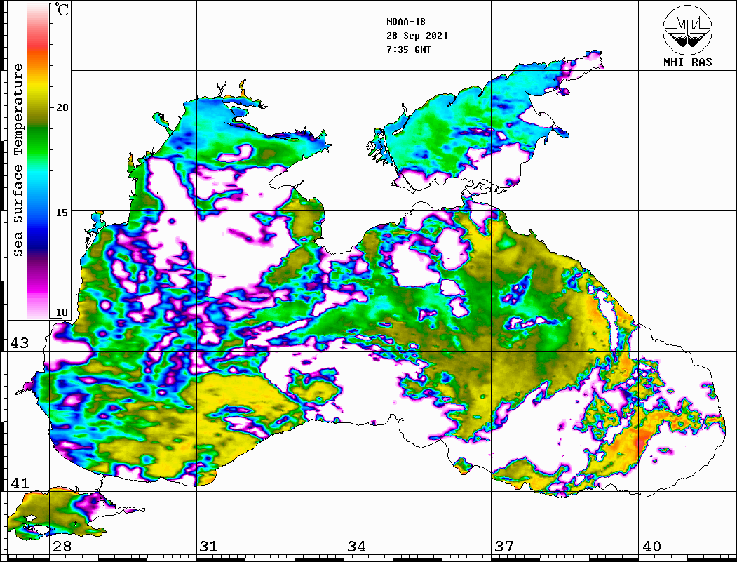Click the date '28 Sep 2021'

[x=417, y=36]
